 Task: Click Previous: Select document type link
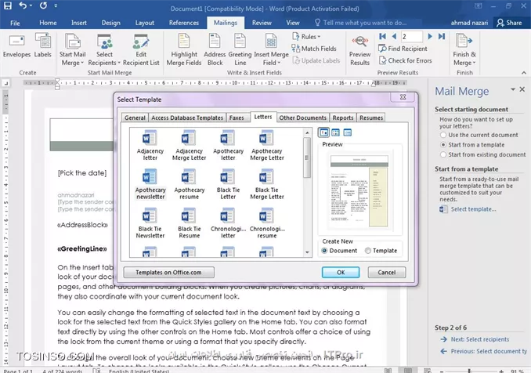click(x=489, y=352)
